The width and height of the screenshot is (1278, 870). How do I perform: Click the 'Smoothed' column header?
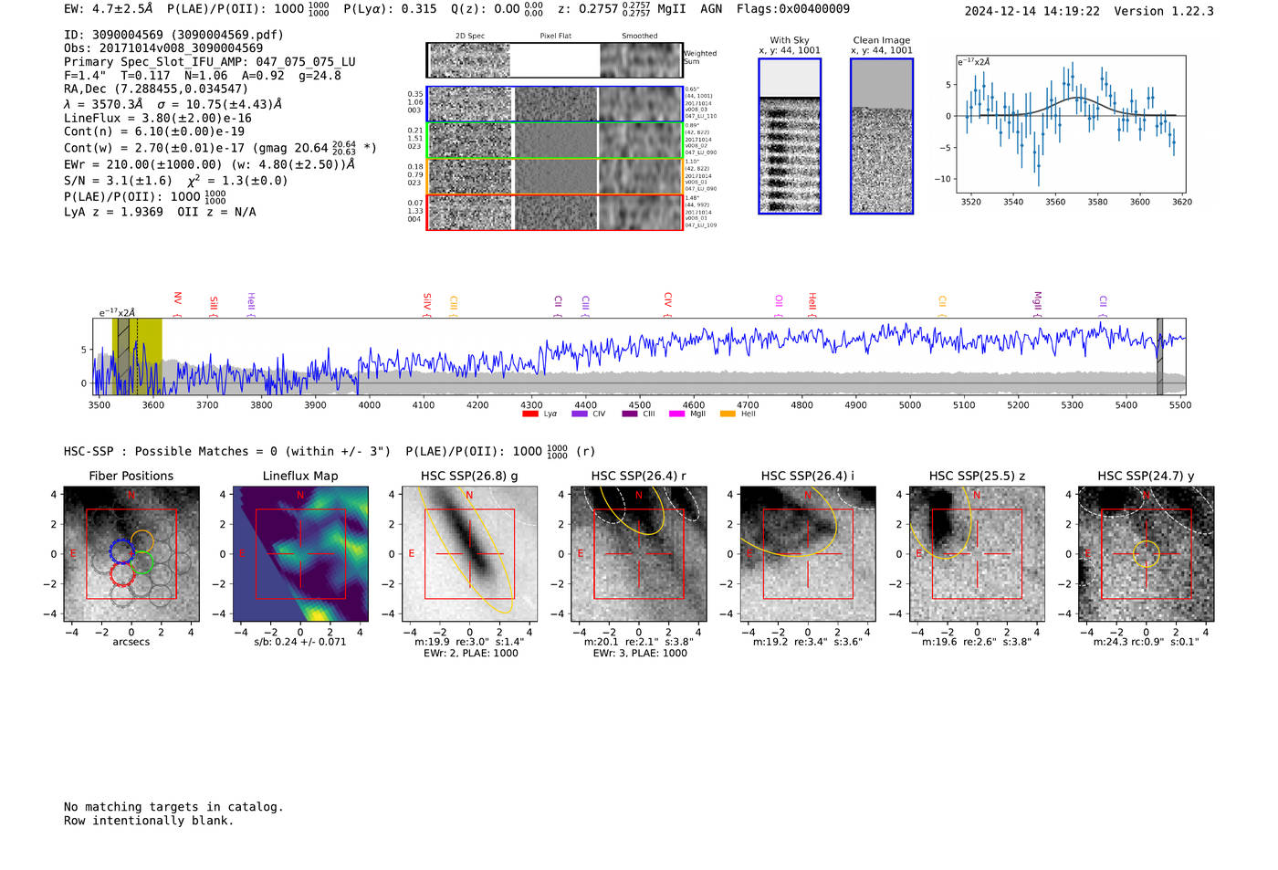pyautogui.click(x=639, y=37)
